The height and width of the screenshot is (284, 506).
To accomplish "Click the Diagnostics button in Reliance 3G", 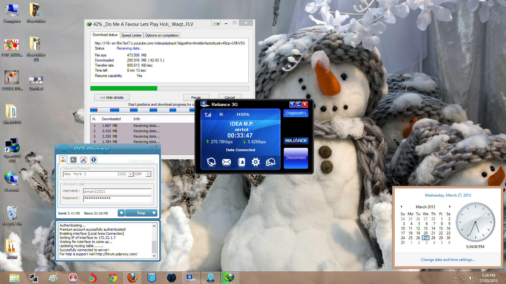I will pyautogui.click(x=296, y=113).
